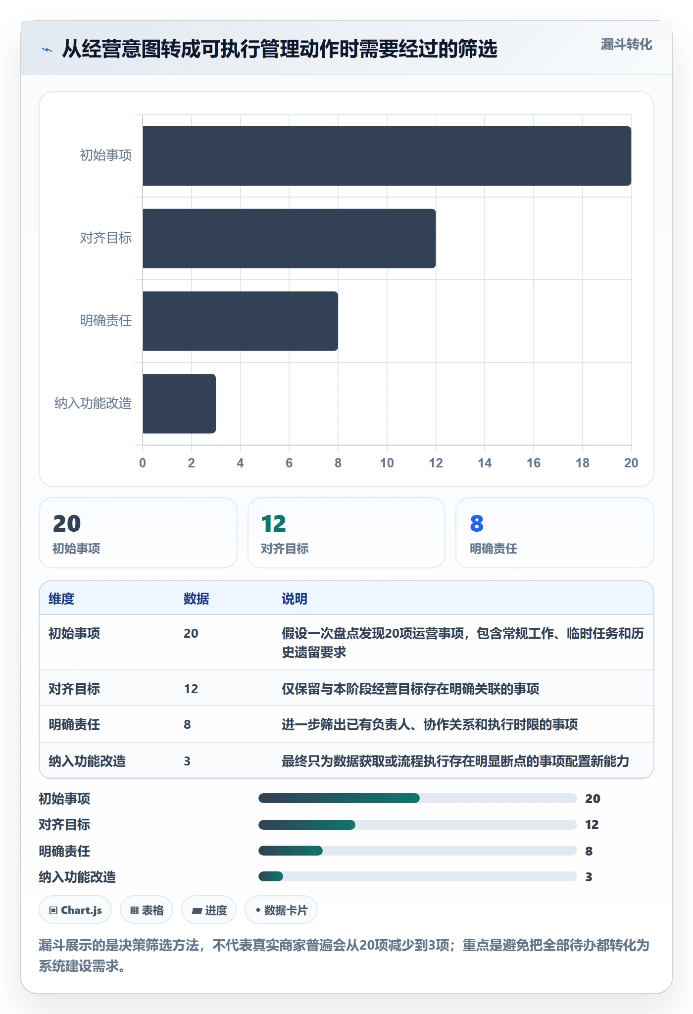The image size is (693, 1014).
Task: Select the 表格 tag chip
Action: (147, 910)
